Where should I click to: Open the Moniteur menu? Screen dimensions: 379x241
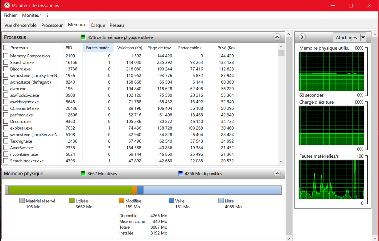tap(31, 15)
